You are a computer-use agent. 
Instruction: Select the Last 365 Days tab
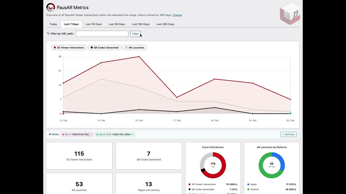point(165,24)
